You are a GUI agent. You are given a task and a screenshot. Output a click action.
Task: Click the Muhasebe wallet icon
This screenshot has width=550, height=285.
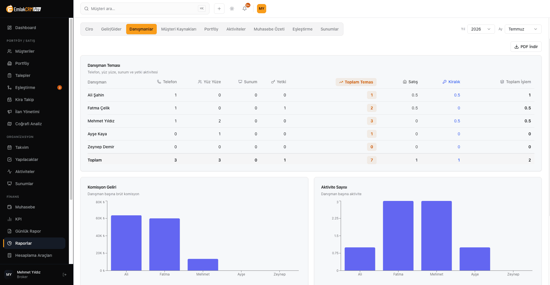pyautogui.click(x=10, y=207)
